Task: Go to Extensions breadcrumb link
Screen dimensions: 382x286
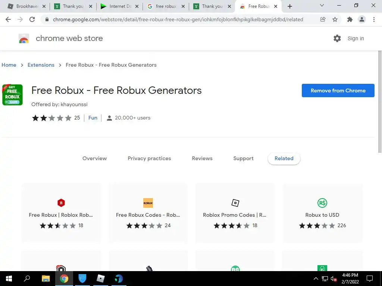Action: 41,65
